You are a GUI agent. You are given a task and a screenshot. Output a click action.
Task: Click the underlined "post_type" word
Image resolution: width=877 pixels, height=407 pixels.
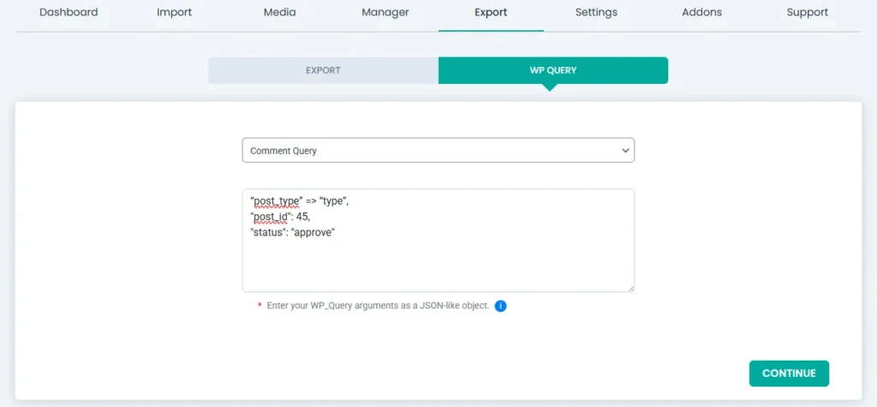(275, 201)
